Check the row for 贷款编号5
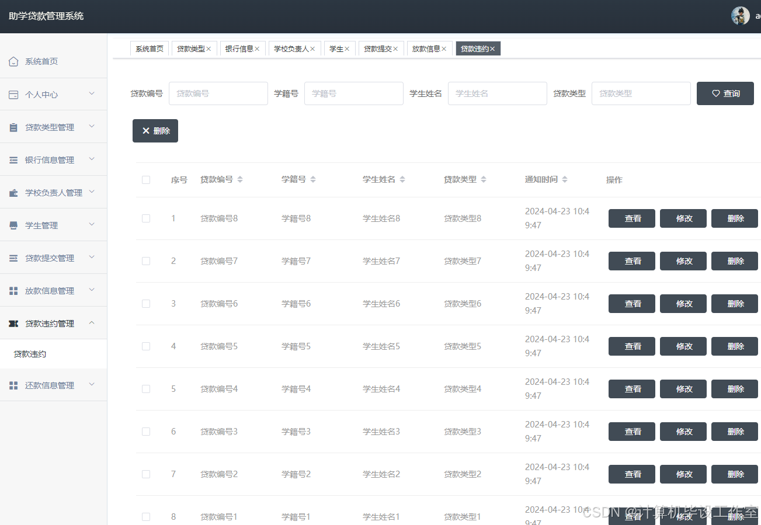Viewport: 761px width, 525px height. click(x=146, y=346)
